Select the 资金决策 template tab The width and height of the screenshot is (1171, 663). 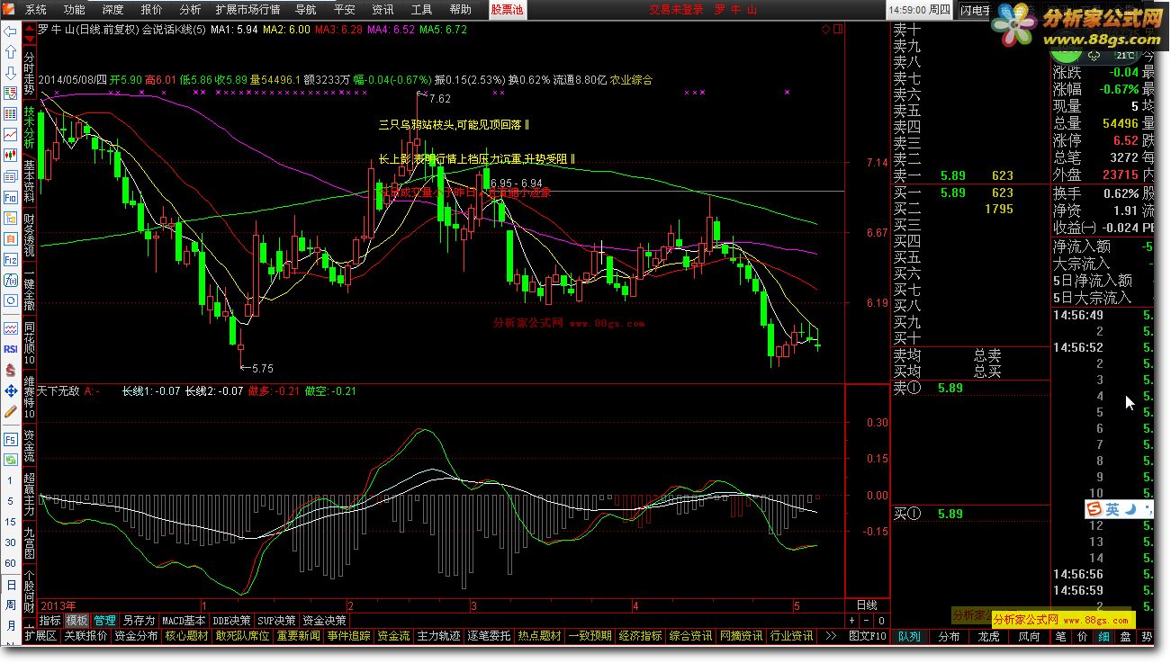(x=323, y=621)
